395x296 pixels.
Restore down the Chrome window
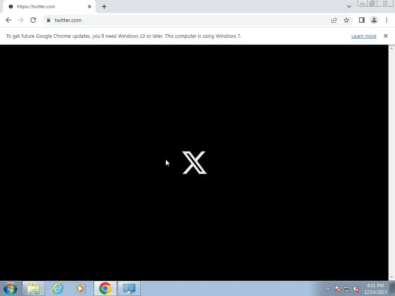tap(372, 3)
